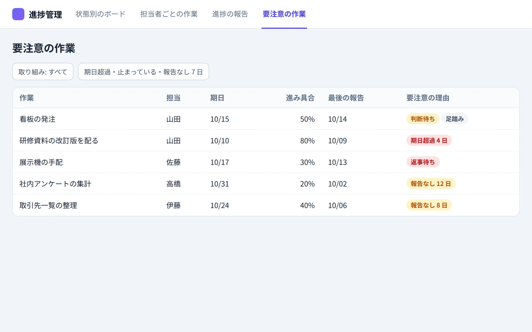Image resolution: width=532 pixels, height=332 pixels.
Task: Select the 要注意の作業 tab
Action: point(284,14)
